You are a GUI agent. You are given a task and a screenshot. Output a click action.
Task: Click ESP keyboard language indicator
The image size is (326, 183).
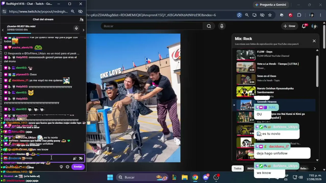(286, 177)
